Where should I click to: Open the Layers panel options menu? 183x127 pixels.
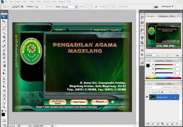tap(181, 84)
